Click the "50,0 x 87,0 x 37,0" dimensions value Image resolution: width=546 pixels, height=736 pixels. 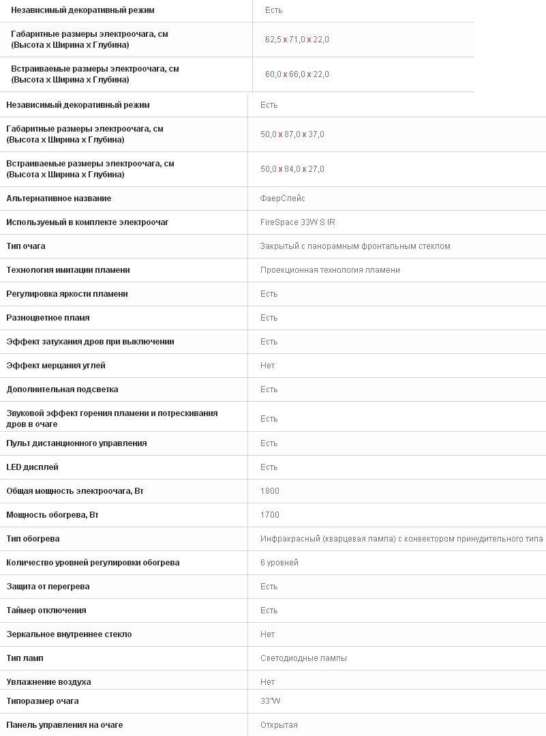pyautogui.click(x=292, y=134)
